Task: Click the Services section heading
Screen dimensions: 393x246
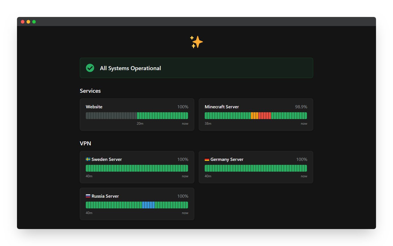Action: coord(90,91)
